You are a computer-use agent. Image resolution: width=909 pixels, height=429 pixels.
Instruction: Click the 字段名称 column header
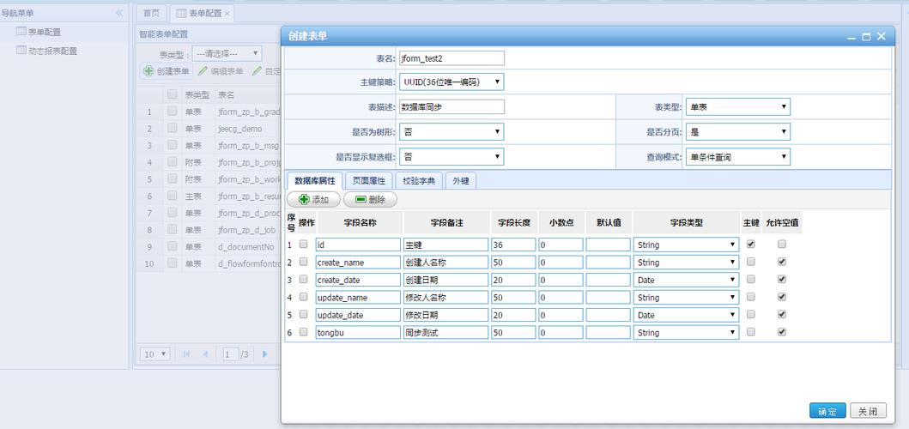pyautogui.click(x=360, y=222)
